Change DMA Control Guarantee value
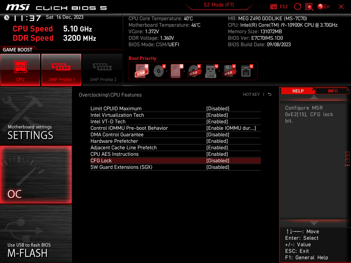351x263 pixels. point(218,134)
